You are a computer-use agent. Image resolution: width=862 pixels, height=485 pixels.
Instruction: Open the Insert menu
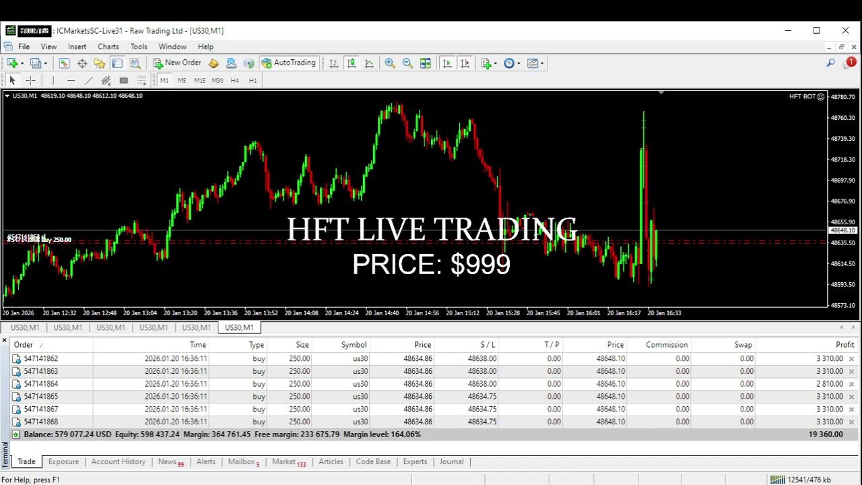(x=77, y=46)
